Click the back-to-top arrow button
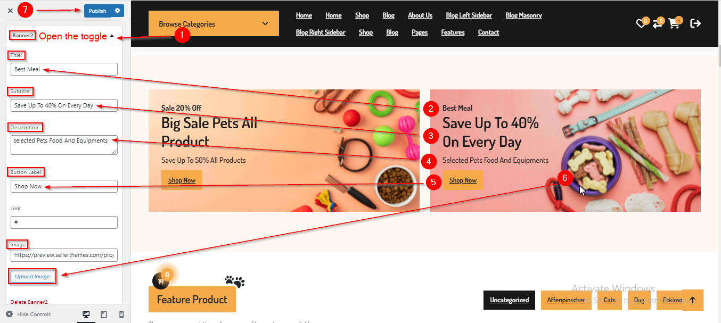The width and height of the screenshot is (721, 323). 693,300
